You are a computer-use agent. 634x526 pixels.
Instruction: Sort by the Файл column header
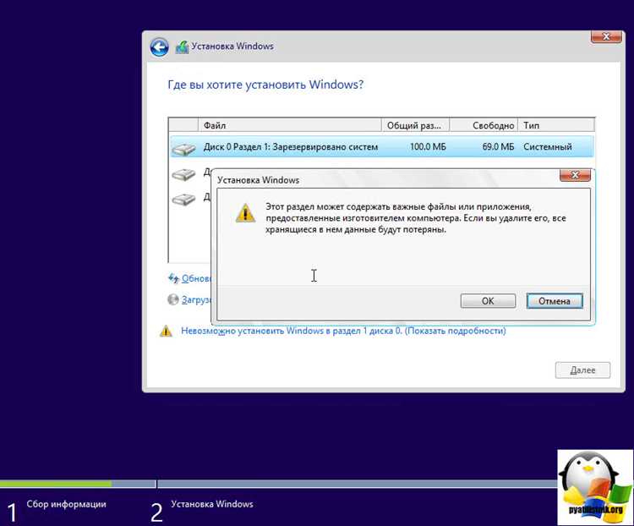point(289,125)
